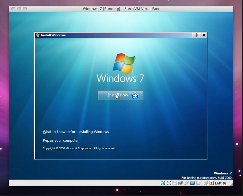Image resolution: width=243 pixels, height=196 pixels.
Task: Click the virtualization (V) chip status icon
Action: pyautogui.click(x=198, y=183)
